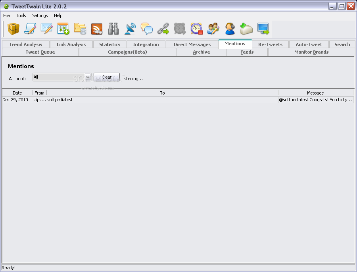
Task: Switch to the Re-Tweets tab
Action: (270, 44)
